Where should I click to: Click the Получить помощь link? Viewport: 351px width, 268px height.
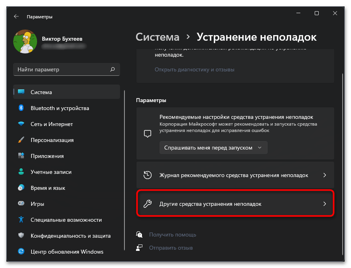coord(172,235)
